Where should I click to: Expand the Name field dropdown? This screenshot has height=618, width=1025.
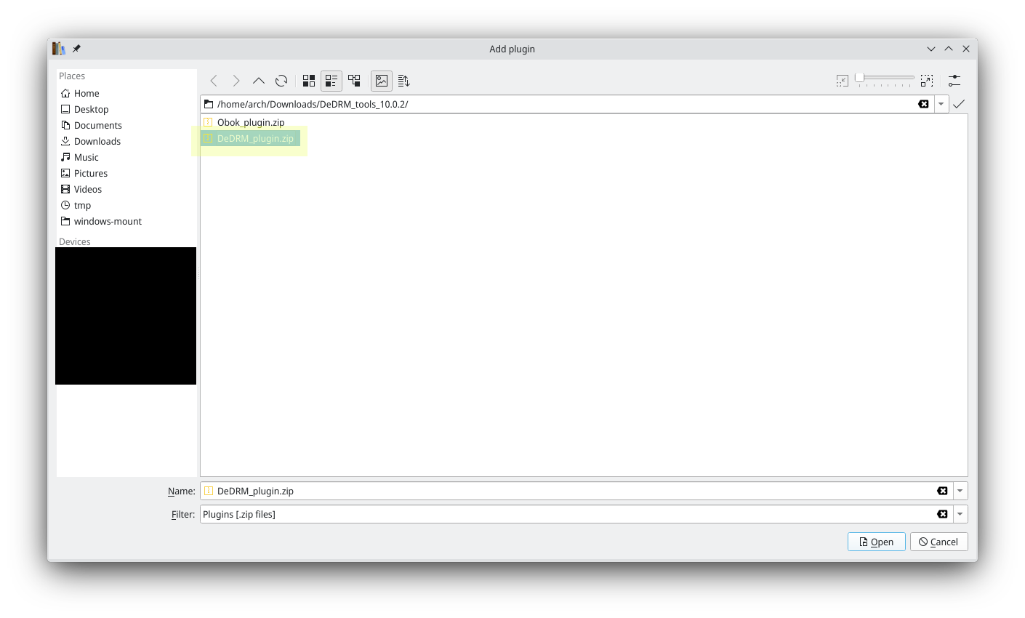(x=960, y=491)
